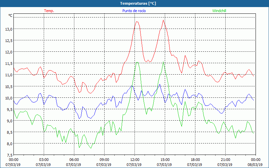Click the 10,5 y-axis value
The height and width of the screenshot is (168, 269).
click(x=9, y=87)
